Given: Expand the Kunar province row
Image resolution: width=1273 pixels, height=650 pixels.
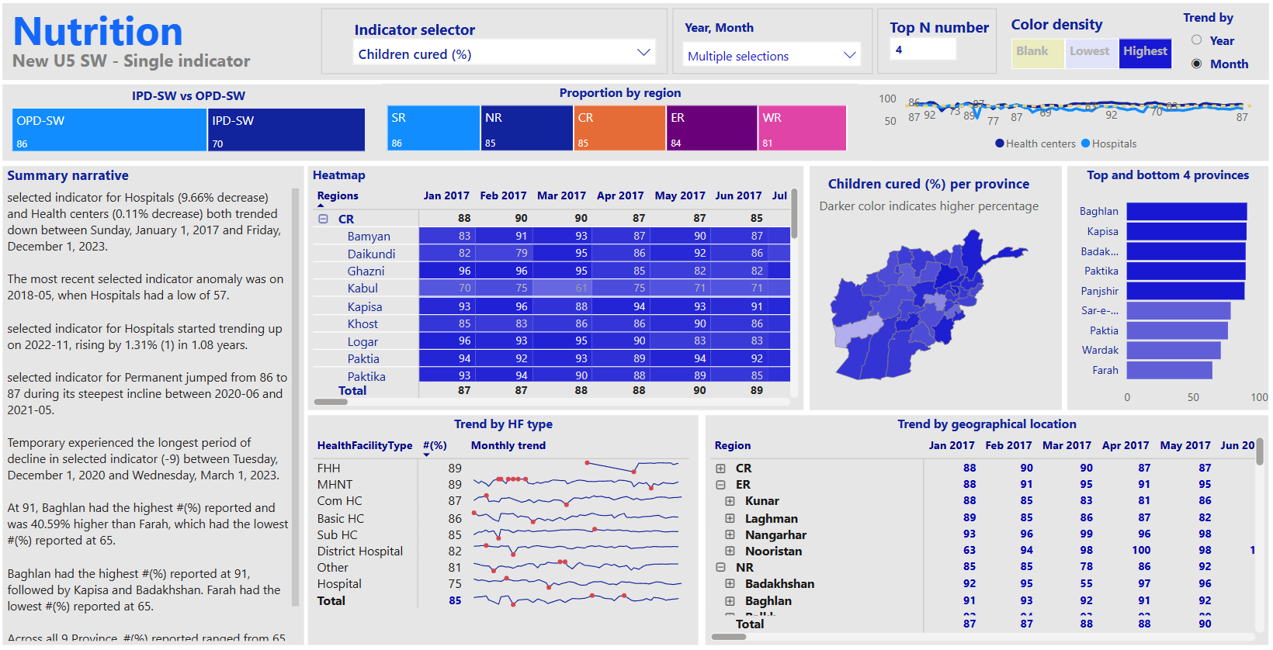Looking at the screenshot, I should coord(730,502).
